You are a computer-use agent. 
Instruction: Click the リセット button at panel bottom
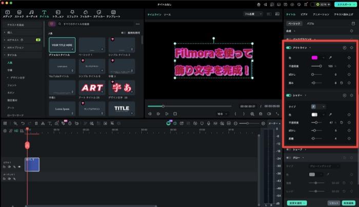coord(333,203)
